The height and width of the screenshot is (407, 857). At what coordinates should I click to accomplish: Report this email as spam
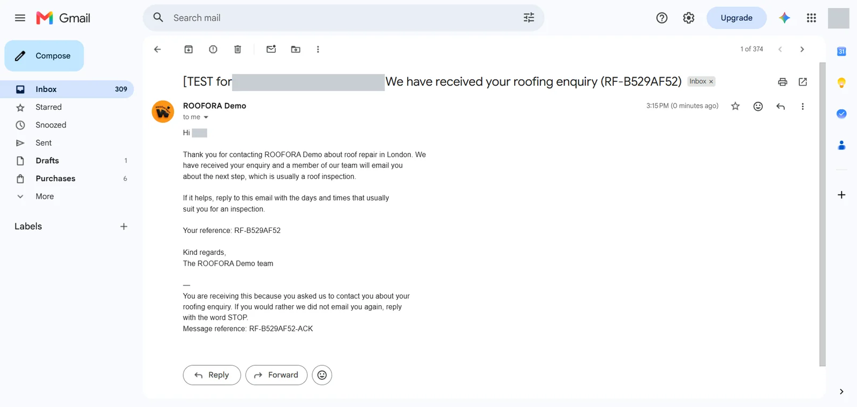click(213, 49)
